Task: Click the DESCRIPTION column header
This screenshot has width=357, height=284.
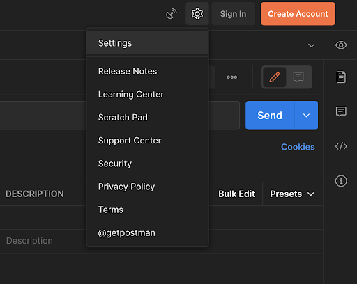Action: (x=35, y=194)
